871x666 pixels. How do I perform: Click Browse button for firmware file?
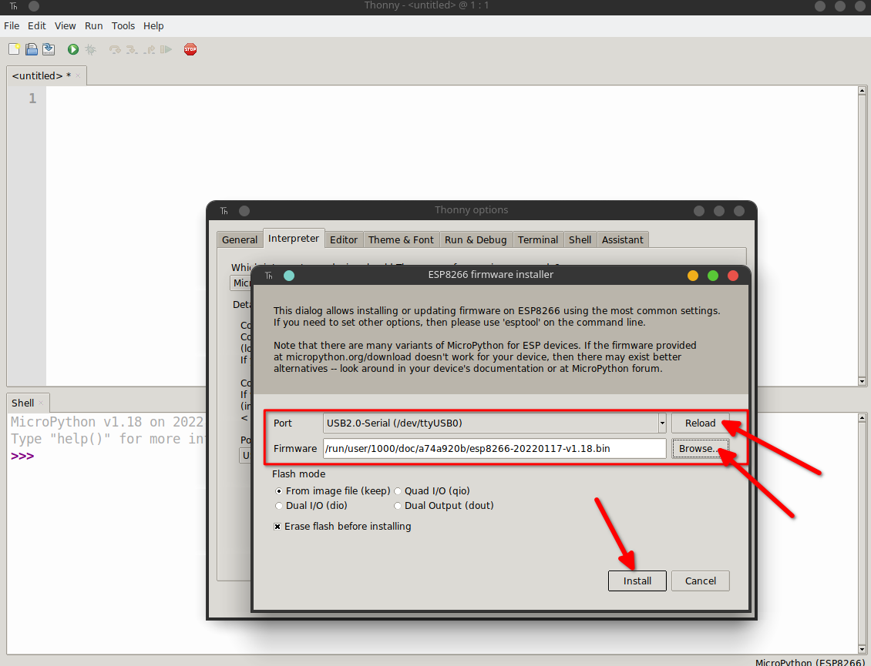point(700,449)
